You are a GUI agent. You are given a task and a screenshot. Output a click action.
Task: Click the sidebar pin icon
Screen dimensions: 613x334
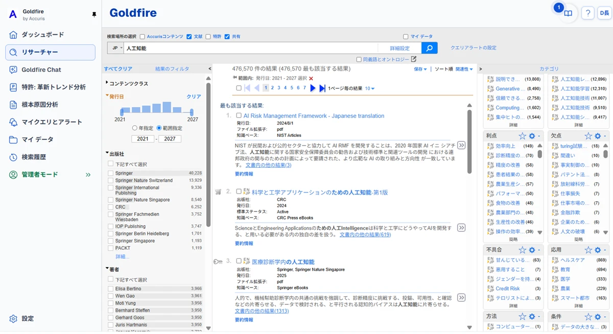(94, 15)
